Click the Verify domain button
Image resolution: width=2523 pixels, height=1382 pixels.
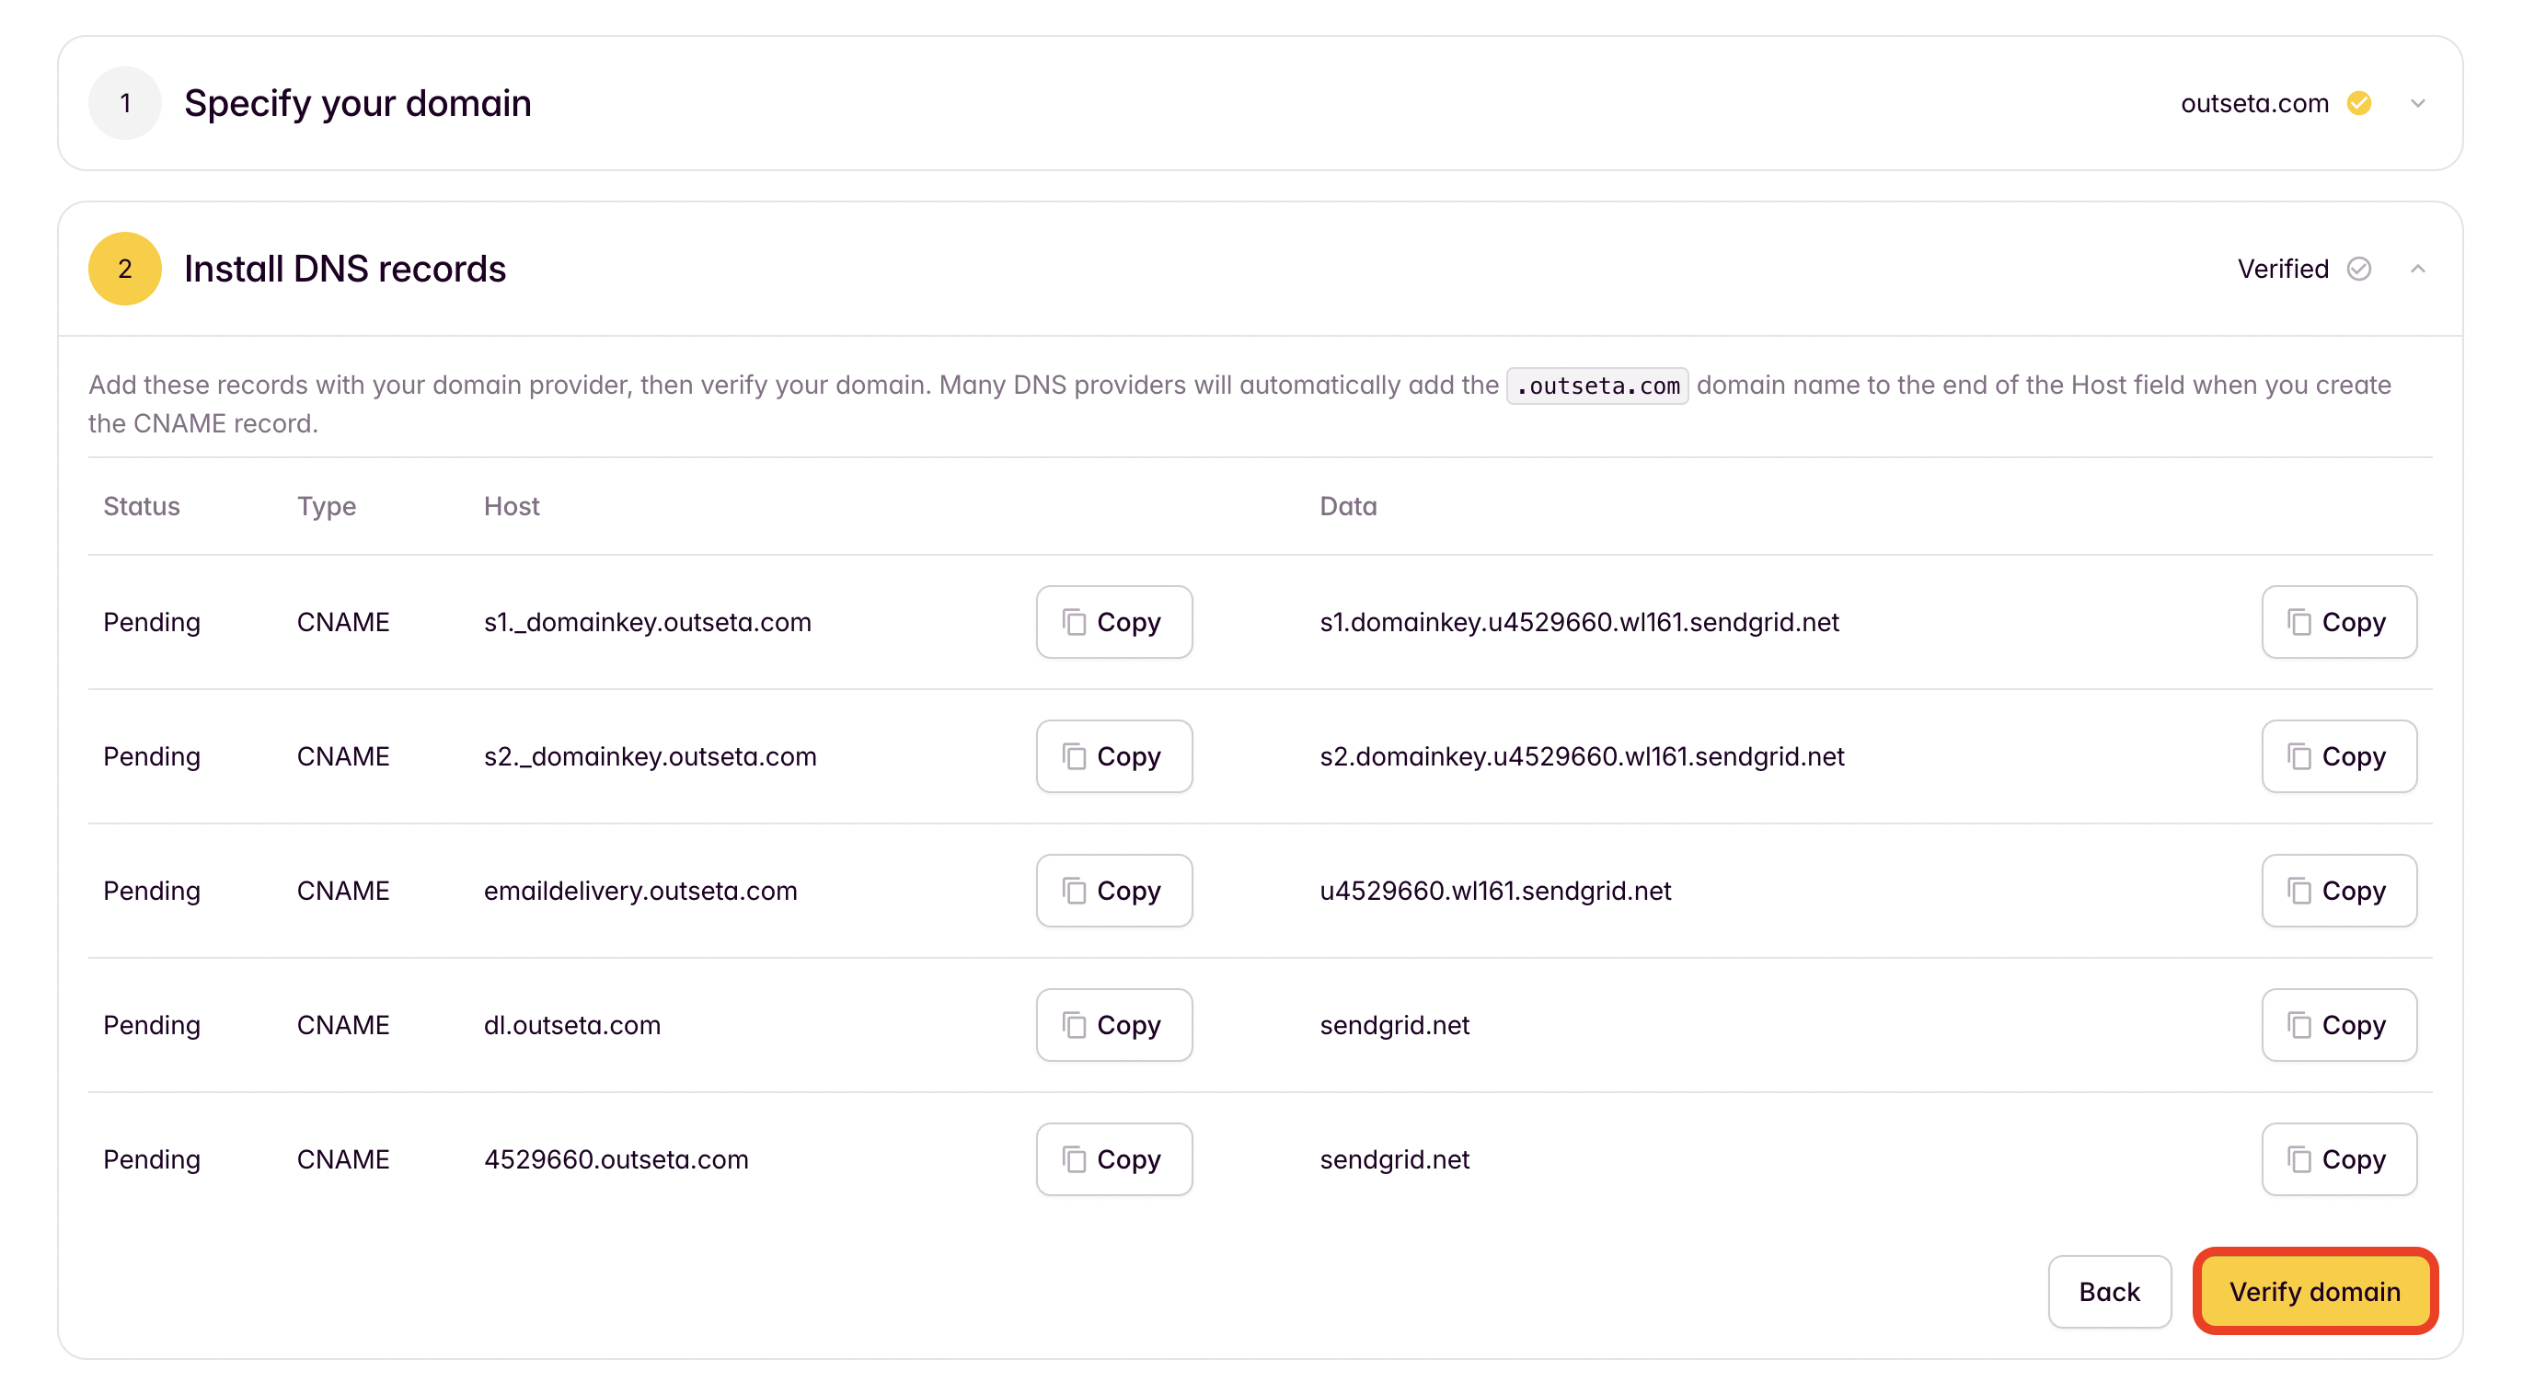[2314, 1291]
